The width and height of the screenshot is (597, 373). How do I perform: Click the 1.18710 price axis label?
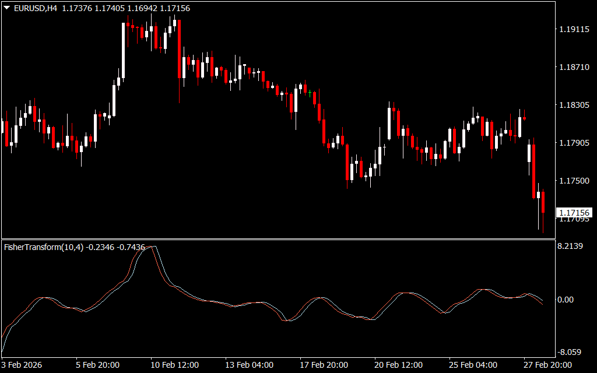[x=574, y=68]
